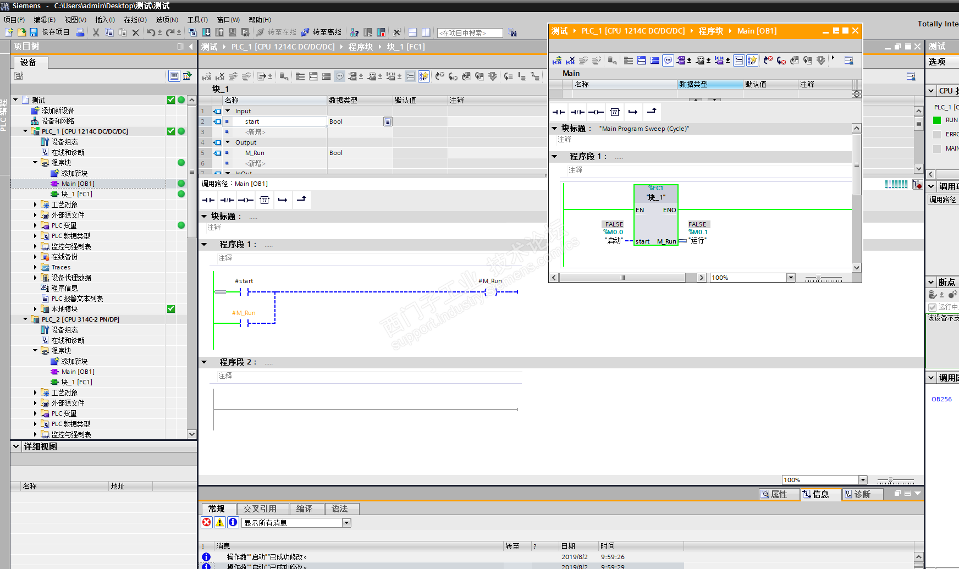Screen dimensions: 959x569
Task: Insert an output coil in the Main [OB1] window
Action: tap(596, 112)
